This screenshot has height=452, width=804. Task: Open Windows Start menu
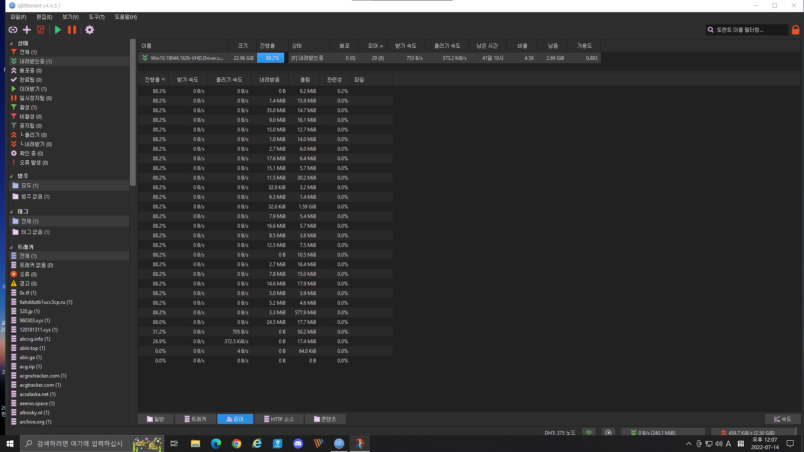click(x=10, y=444)
